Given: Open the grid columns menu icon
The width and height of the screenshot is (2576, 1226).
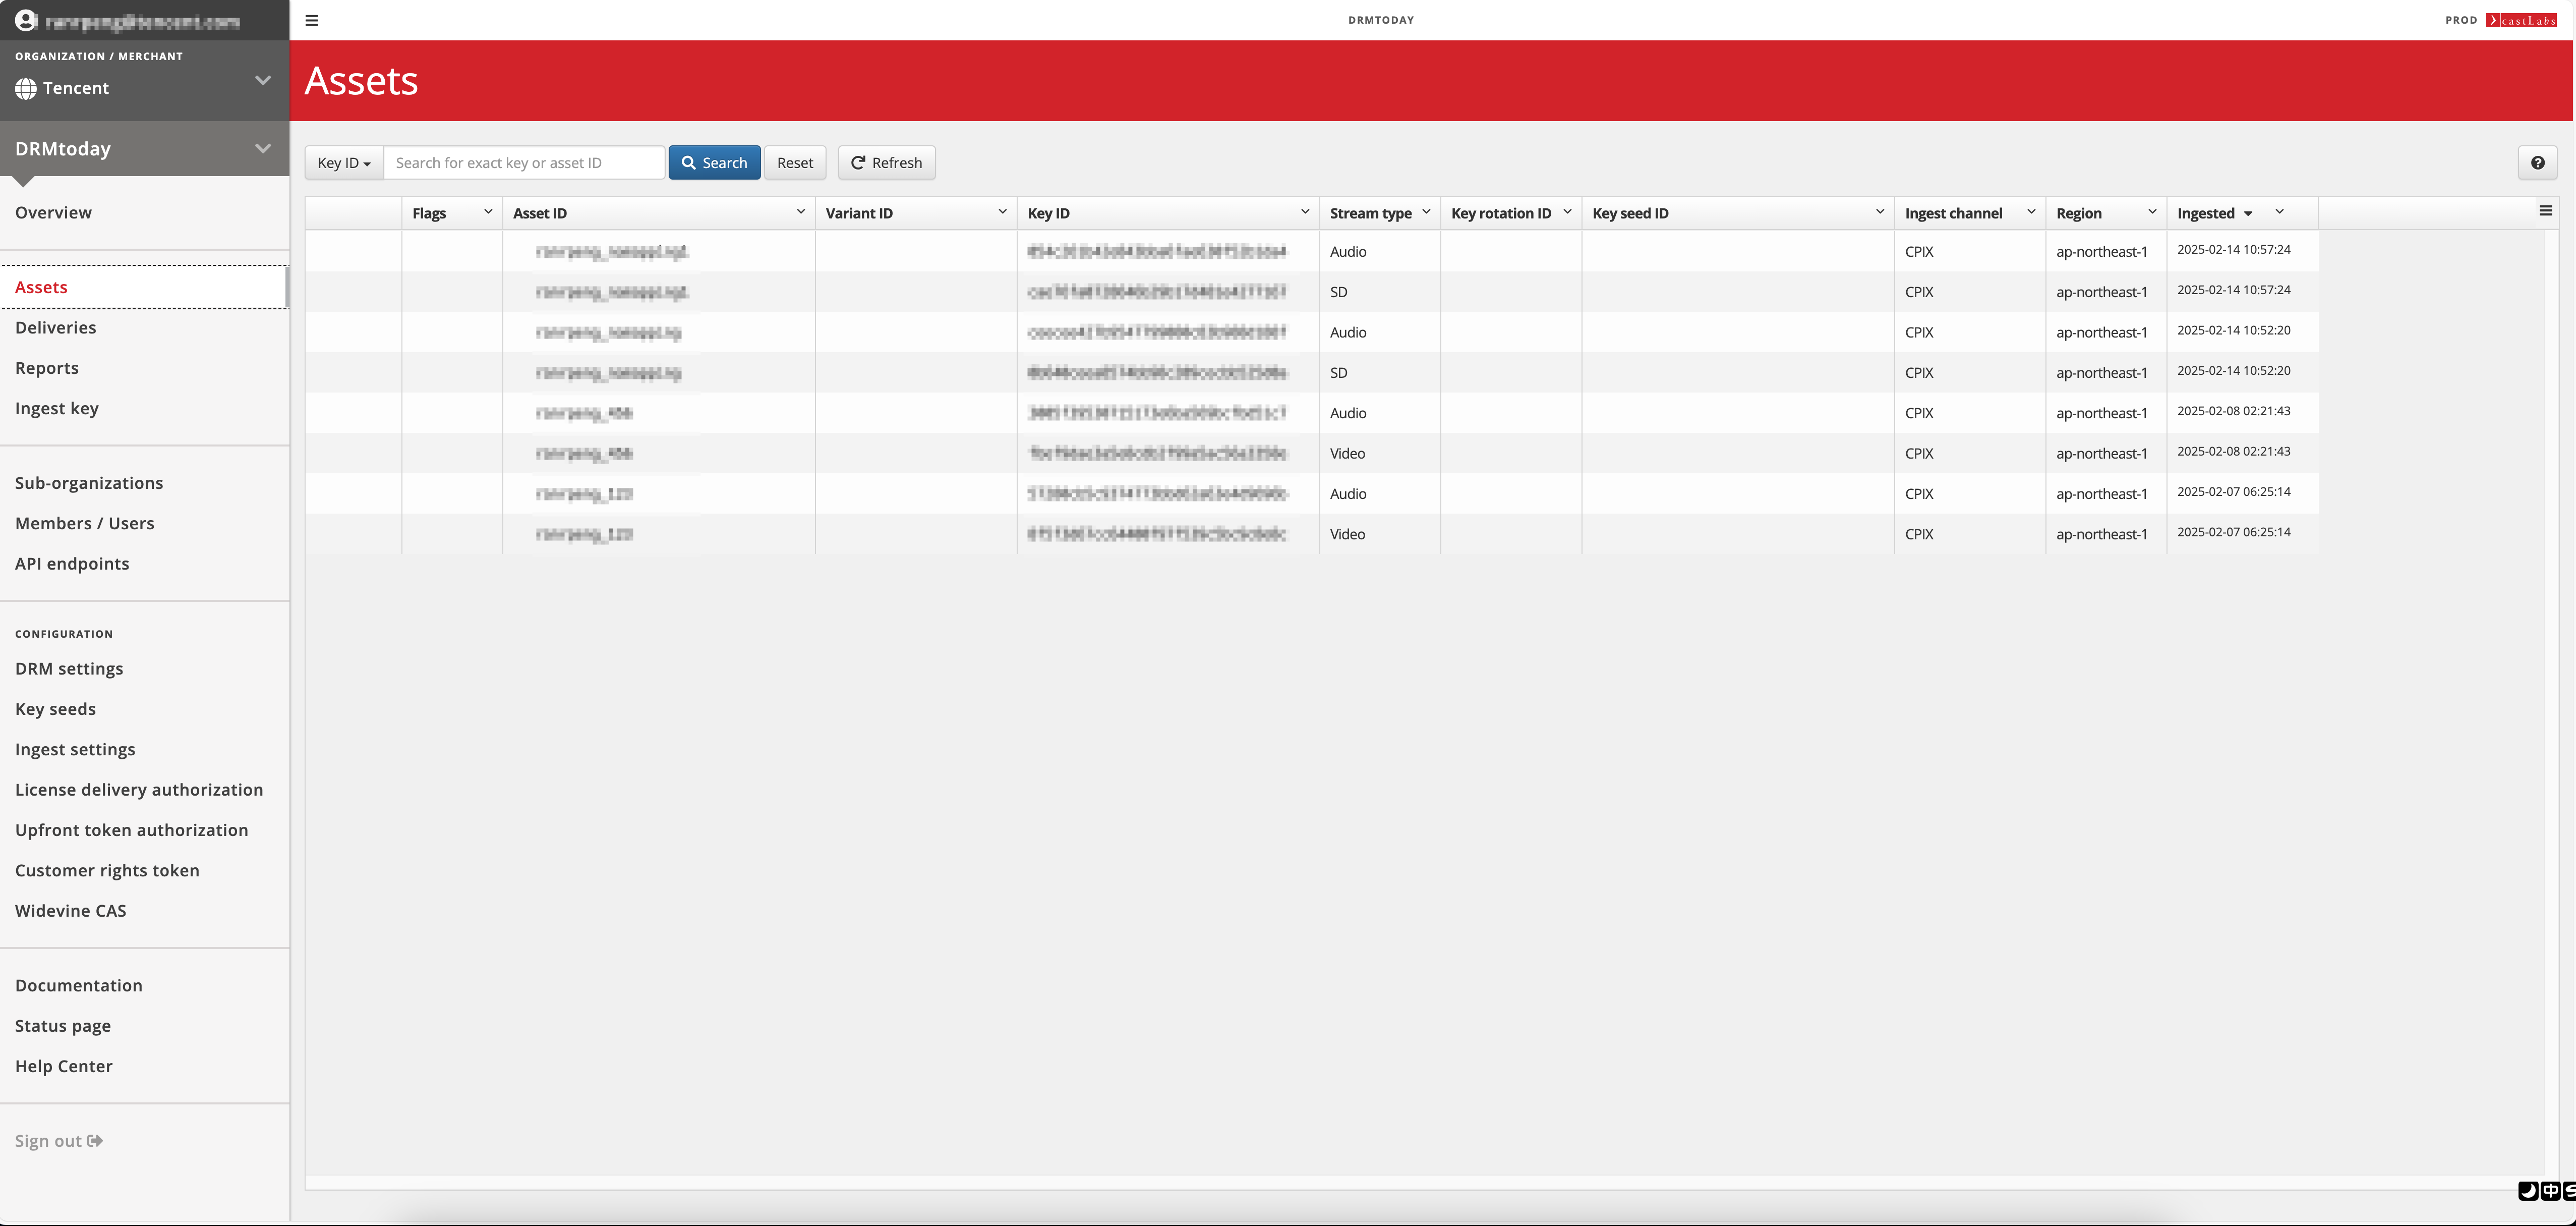Looking at the screenshot, I should click(x=2545, y=211).
